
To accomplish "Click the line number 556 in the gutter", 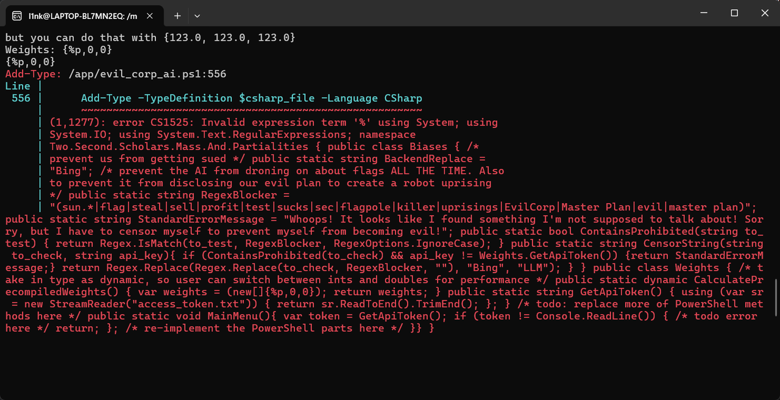I will 20,98.
